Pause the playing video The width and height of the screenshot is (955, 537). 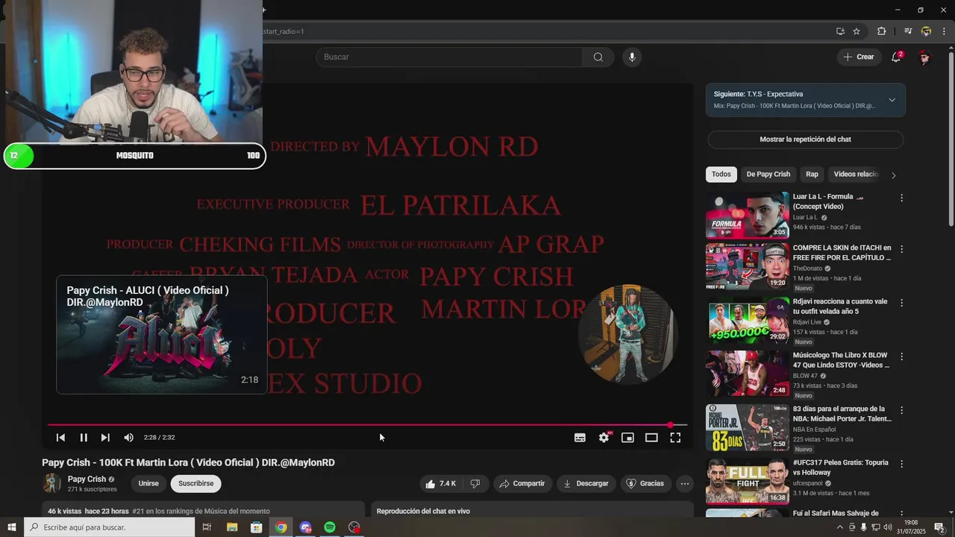84,438
